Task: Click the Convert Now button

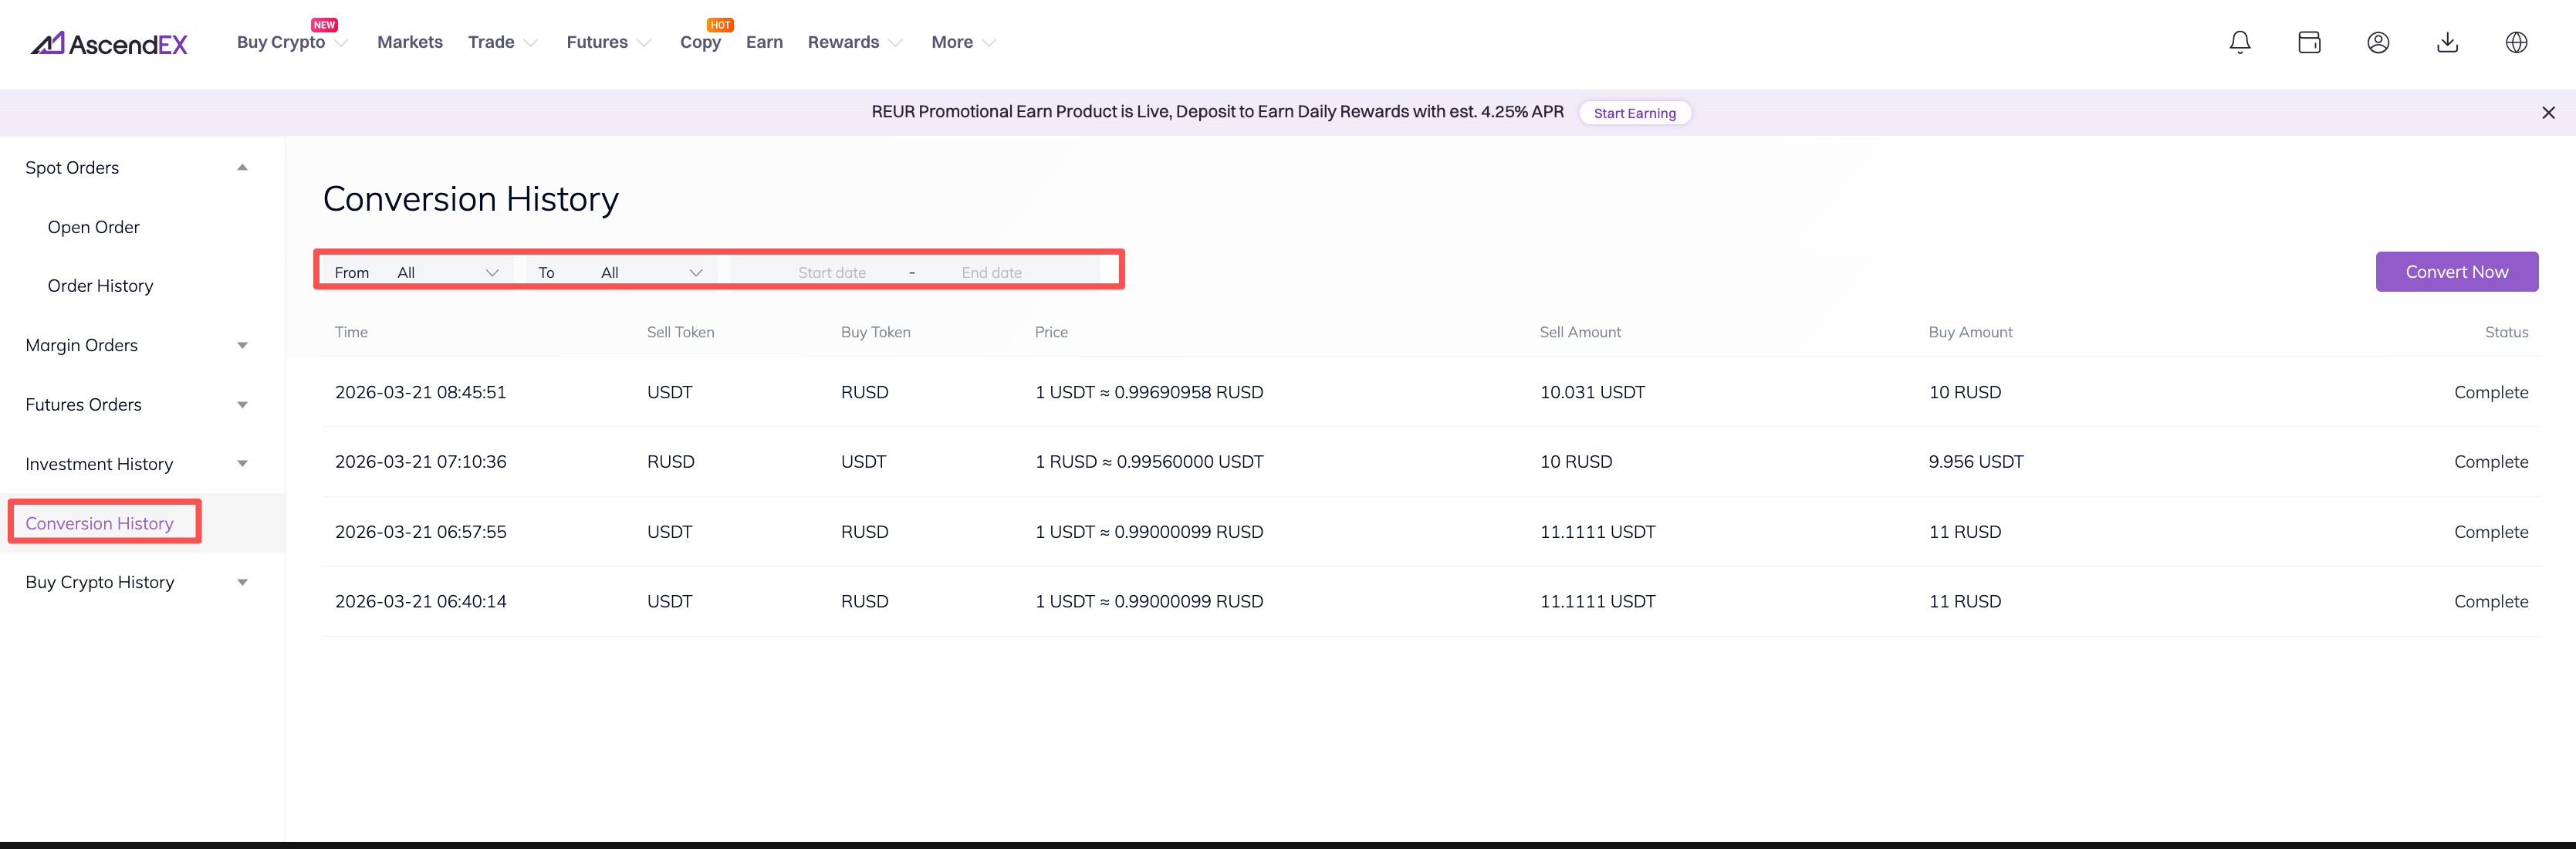Action: (2456, 272)
